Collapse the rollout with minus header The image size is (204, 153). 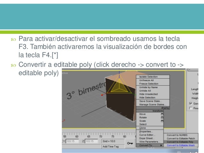[193, 70]
